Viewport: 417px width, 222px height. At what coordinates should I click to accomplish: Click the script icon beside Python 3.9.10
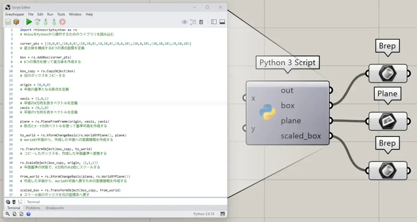click(x=222, y=214)
